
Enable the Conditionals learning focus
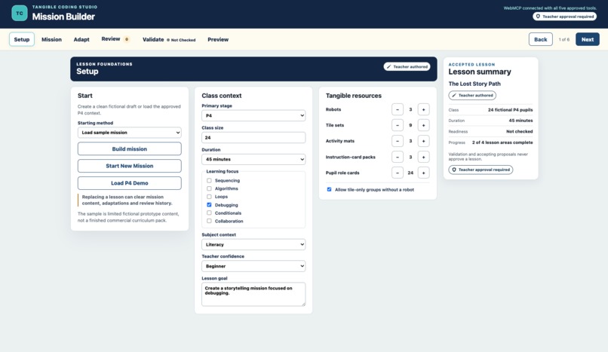(x=209, y=213)
